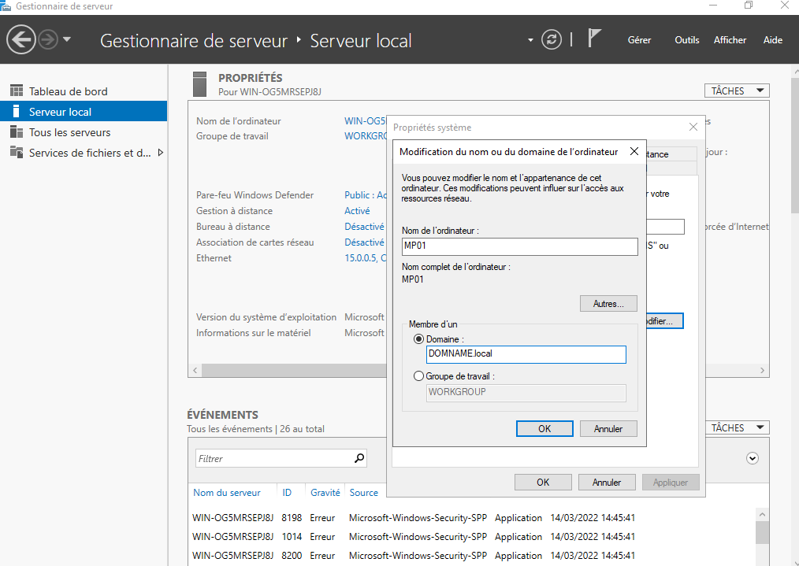Open the Gérer menu

tap(639, 40)
